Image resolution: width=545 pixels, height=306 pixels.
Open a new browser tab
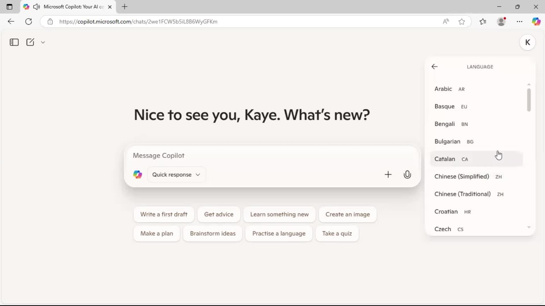pos(125,7)
